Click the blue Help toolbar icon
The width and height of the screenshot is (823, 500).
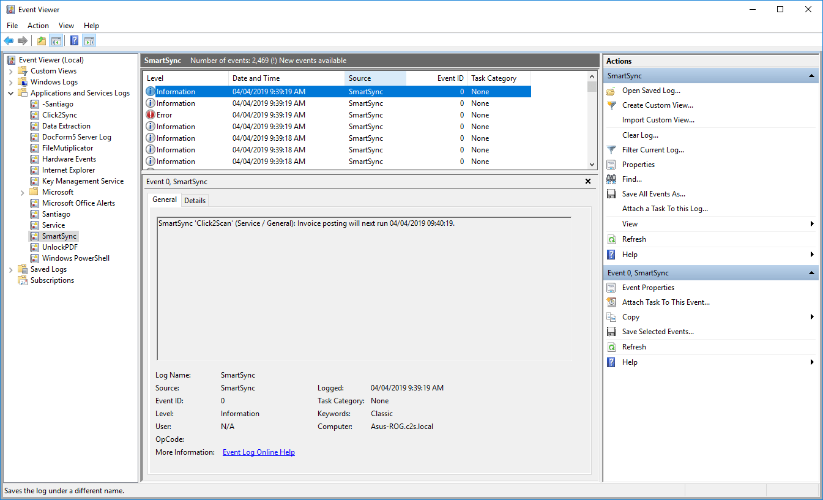tap(74, 41)
